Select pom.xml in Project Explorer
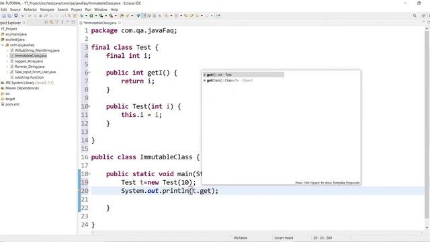 (12, 104)
